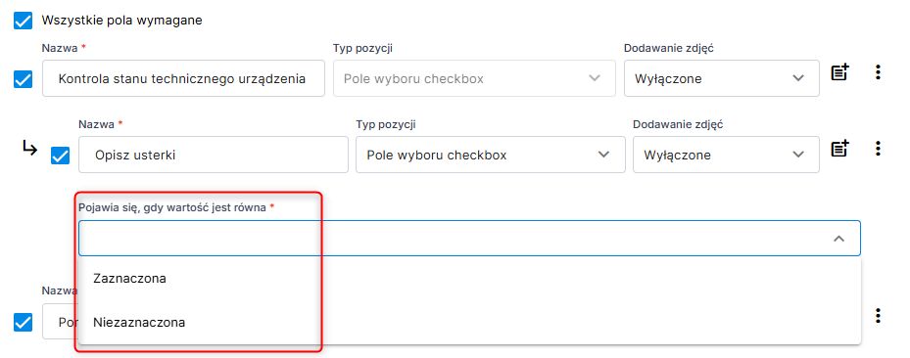This screenshot has height=358, width=910.
Task: Select Niezaznaczona option from list
Action: (139, 322)
